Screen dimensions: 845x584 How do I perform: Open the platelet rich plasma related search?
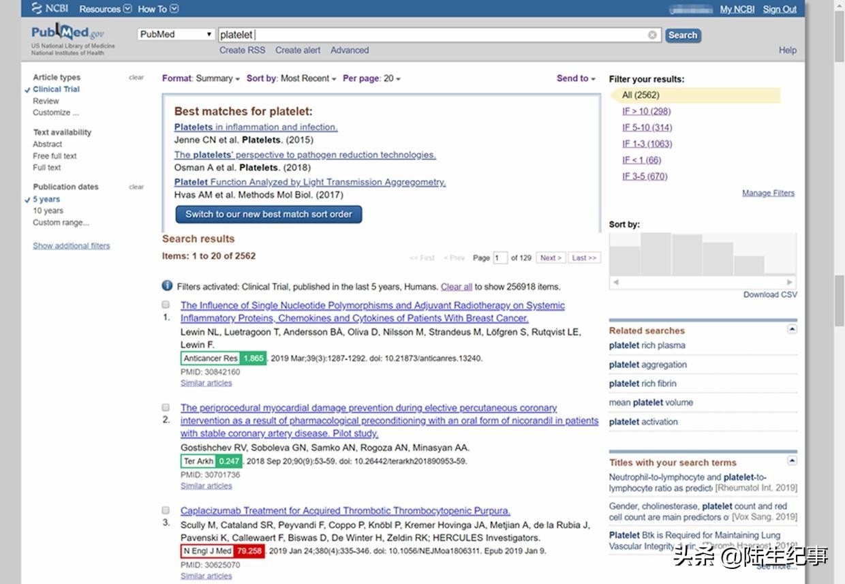[647, 345]
